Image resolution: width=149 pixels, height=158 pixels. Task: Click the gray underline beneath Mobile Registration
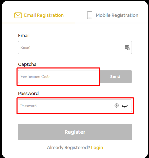point(111,23)
